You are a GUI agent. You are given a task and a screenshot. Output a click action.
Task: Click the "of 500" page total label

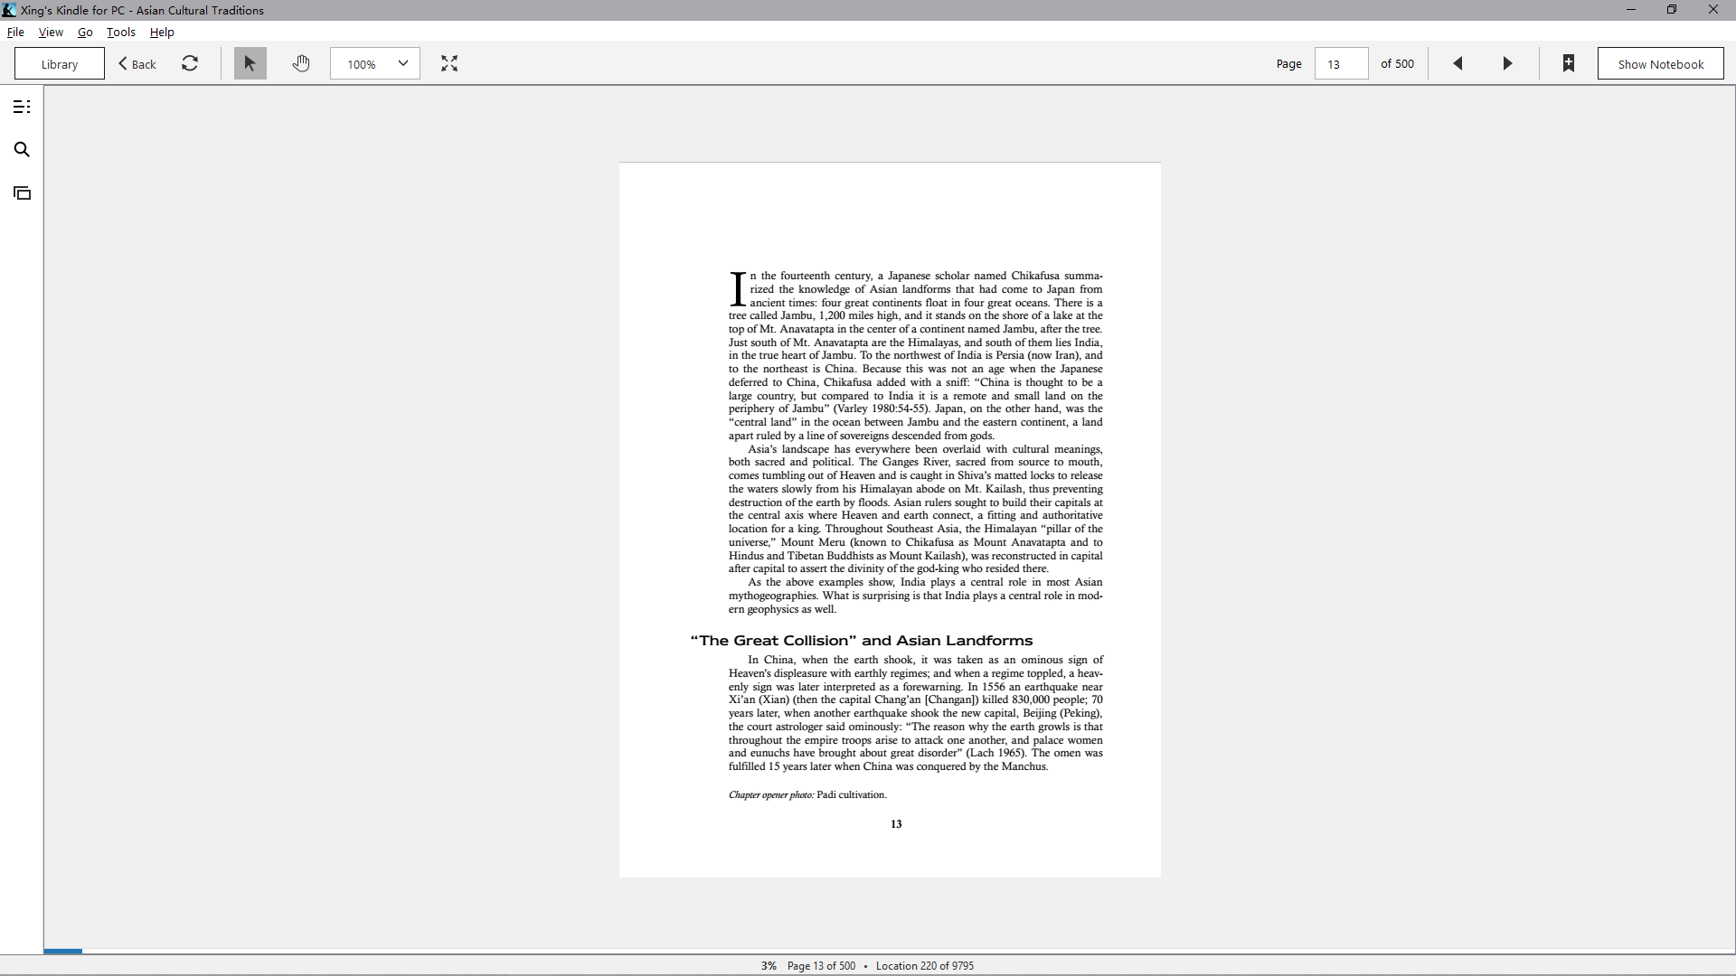pos(1397,63)
